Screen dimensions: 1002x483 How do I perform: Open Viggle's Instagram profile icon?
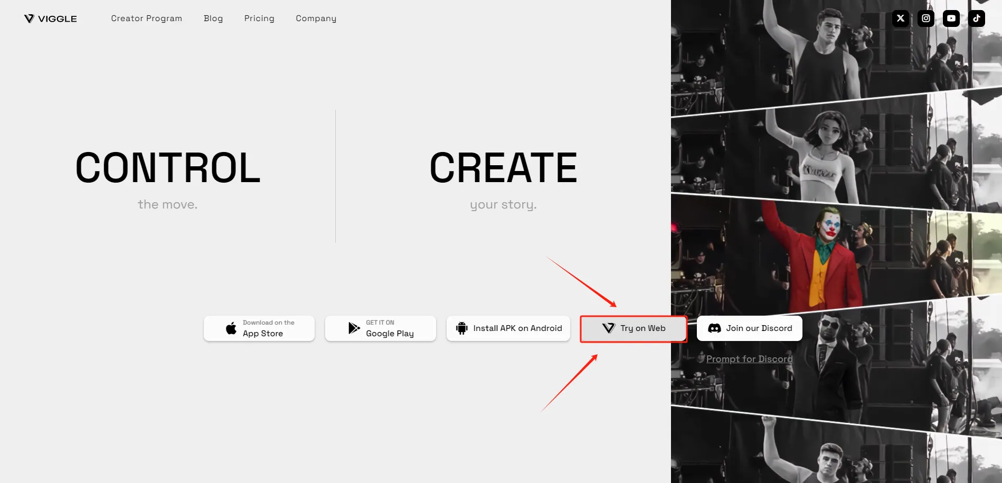(x=926, y=18)
